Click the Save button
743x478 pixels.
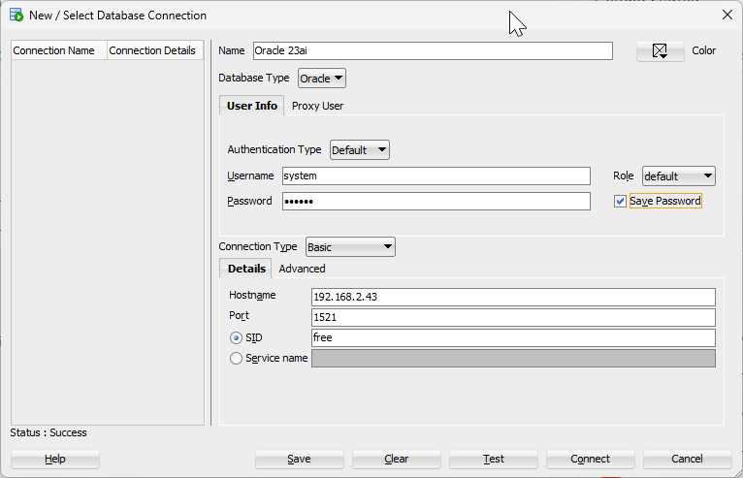(300, 459)
